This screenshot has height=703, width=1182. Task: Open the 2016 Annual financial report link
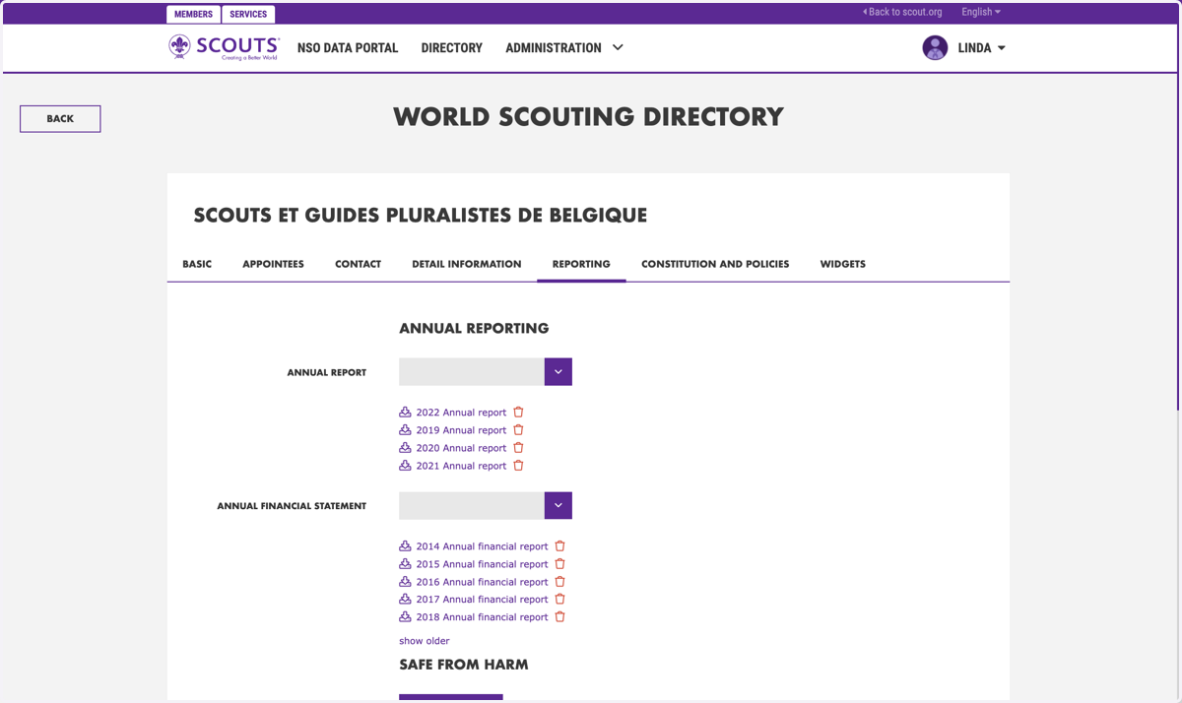(482, 582)
